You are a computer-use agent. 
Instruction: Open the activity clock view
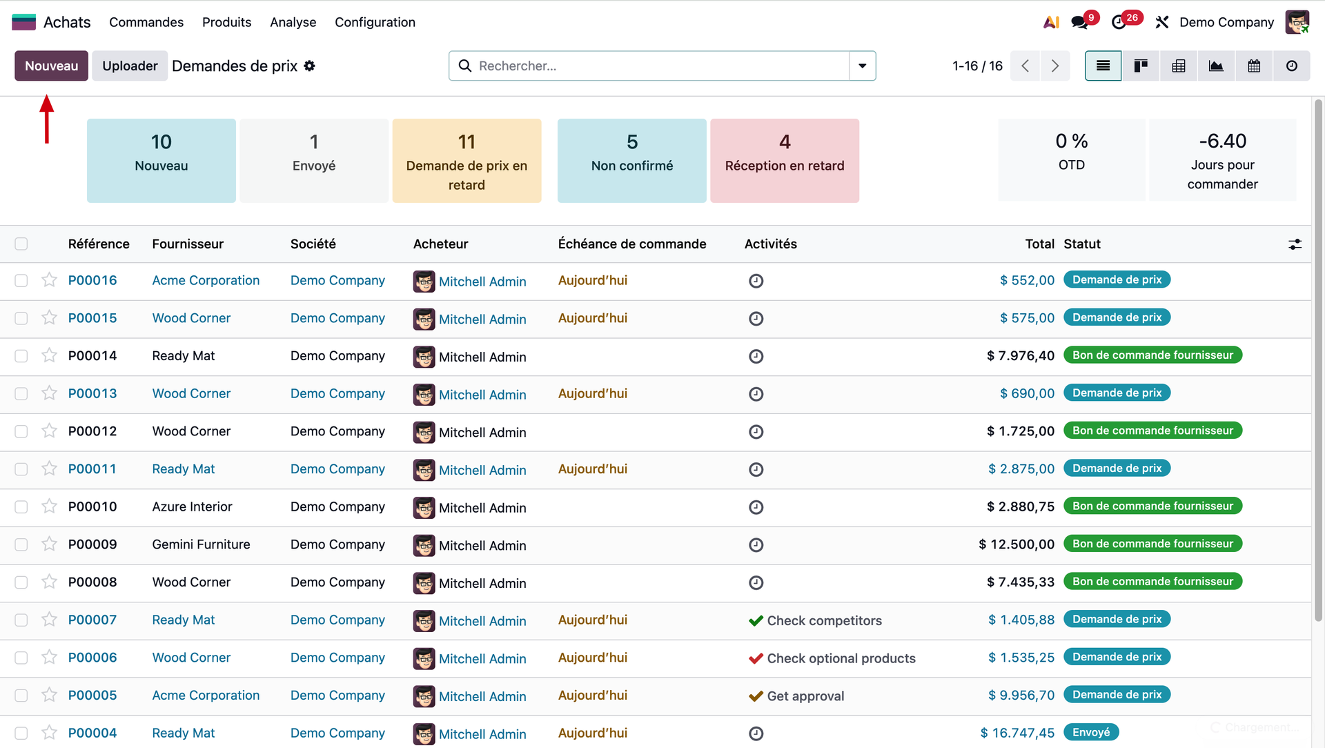(x=1291, y=66)
